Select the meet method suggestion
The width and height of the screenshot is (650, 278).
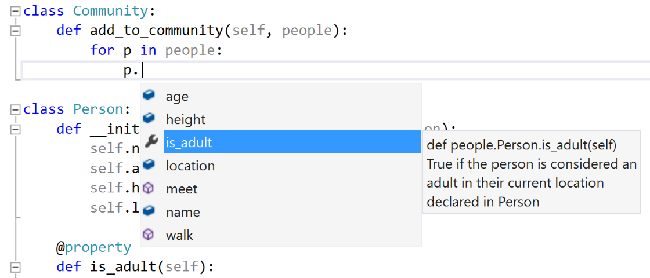[x=182, y=189]
